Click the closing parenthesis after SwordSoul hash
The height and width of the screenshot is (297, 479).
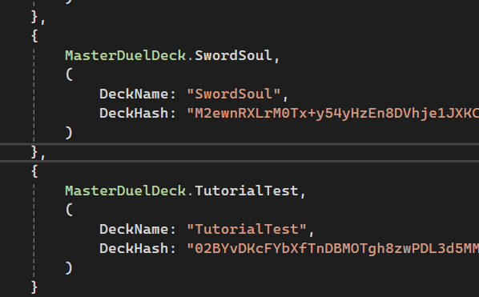click(x=69, y=132)
